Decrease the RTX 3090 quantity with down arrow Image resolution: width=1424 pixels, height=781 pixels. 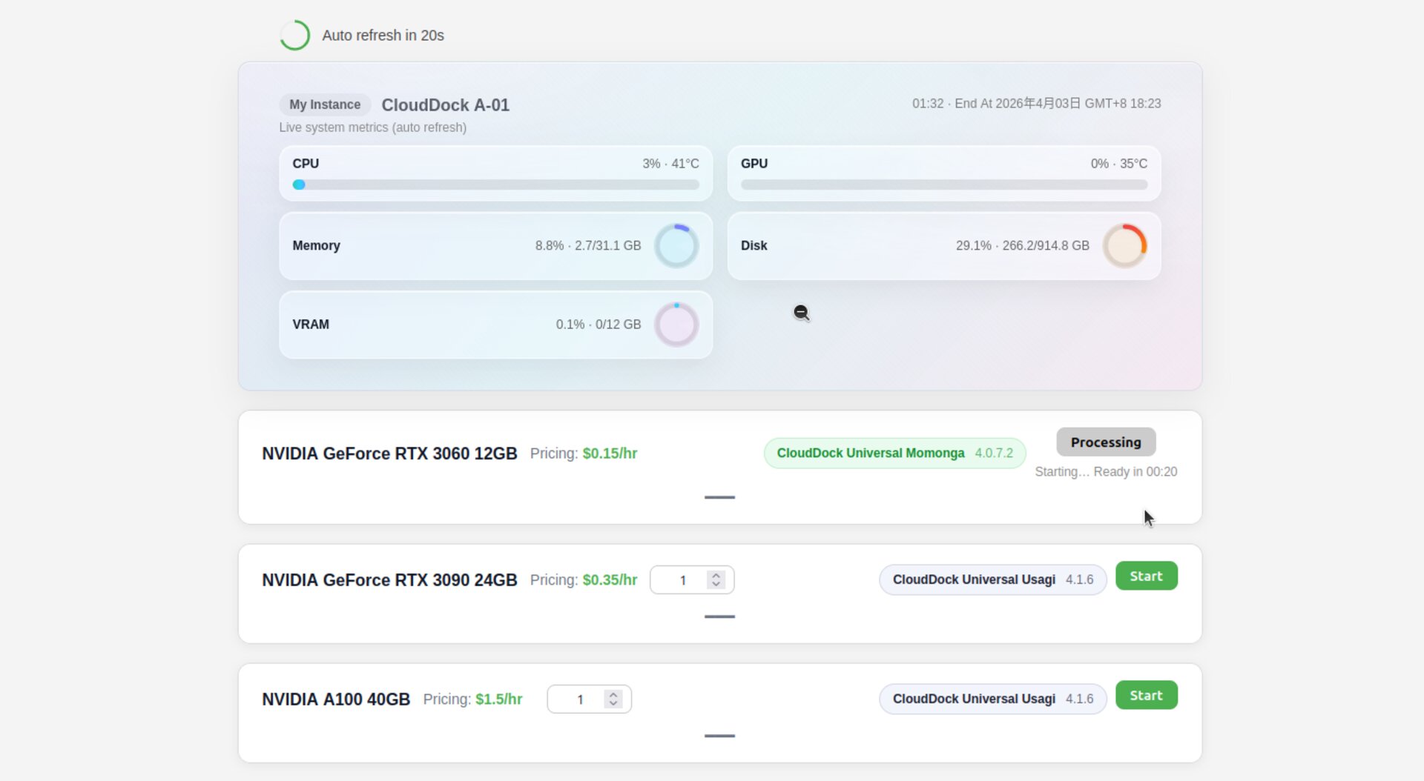pos(716,585)
